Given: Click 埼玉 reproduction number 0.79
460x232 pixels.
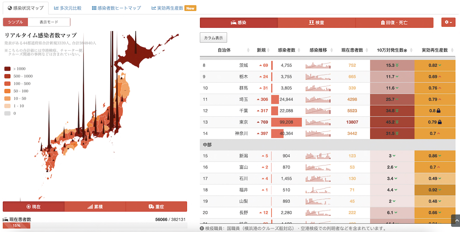Looking at the screenshot, I should click(x=433, y=99).
